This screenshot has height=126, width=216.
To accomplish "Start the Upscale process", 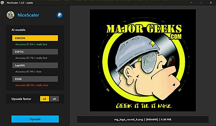I will pyautogui.click(x=35, y=119).
